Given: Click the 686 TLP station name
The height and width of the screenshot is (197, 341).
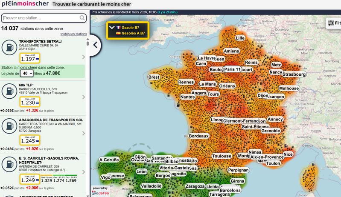Looking at the screenshot, I should point(26,85).
